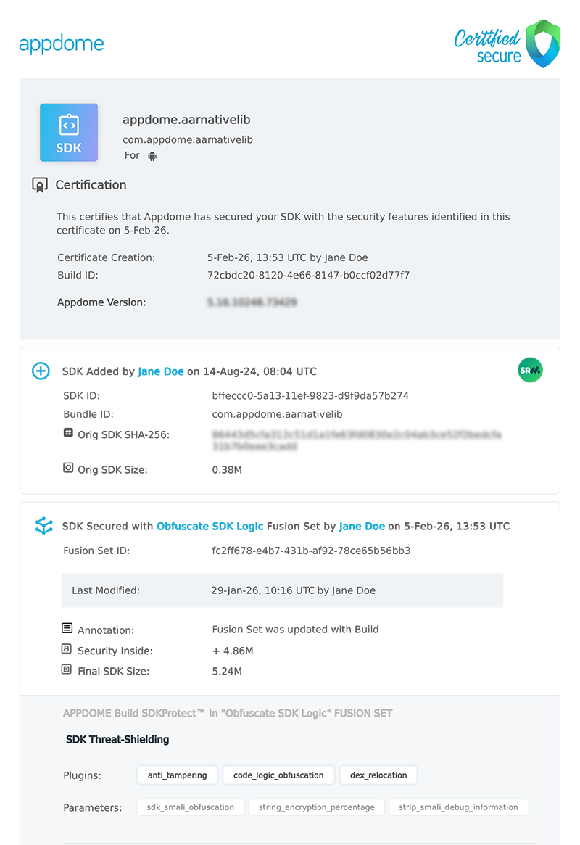The width and height of the screenshot is (580, 845).
Task: Click the Appdome logo
Action: tap(62, 44)
